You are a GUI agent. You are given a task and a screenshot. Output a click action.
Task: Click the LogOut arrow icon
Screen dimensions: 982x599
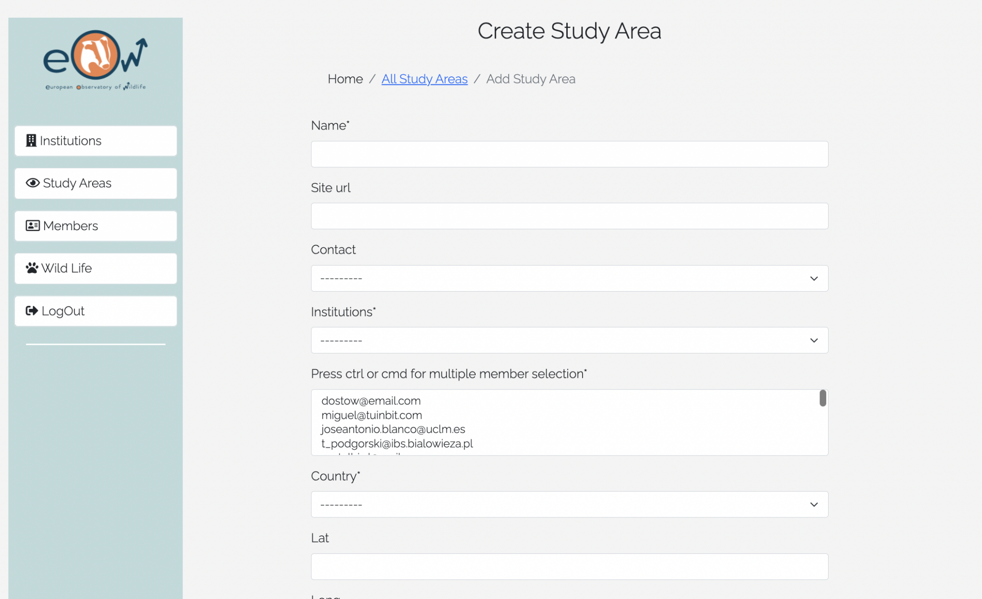tap(32, 311)
